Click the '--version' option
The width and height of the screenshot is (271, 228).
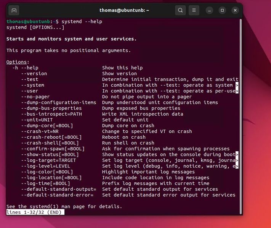(34, 74)
